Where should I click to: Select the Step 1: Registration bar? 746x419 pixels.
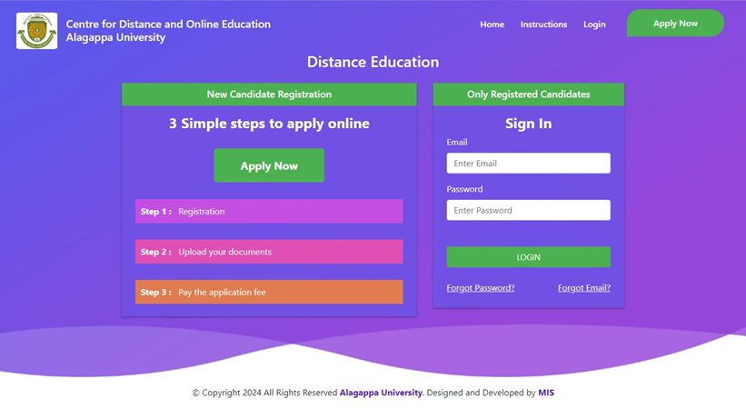click(x=269, y=212)
